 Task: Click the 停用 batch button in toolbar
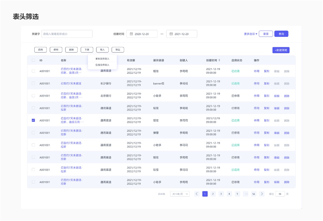56,50
